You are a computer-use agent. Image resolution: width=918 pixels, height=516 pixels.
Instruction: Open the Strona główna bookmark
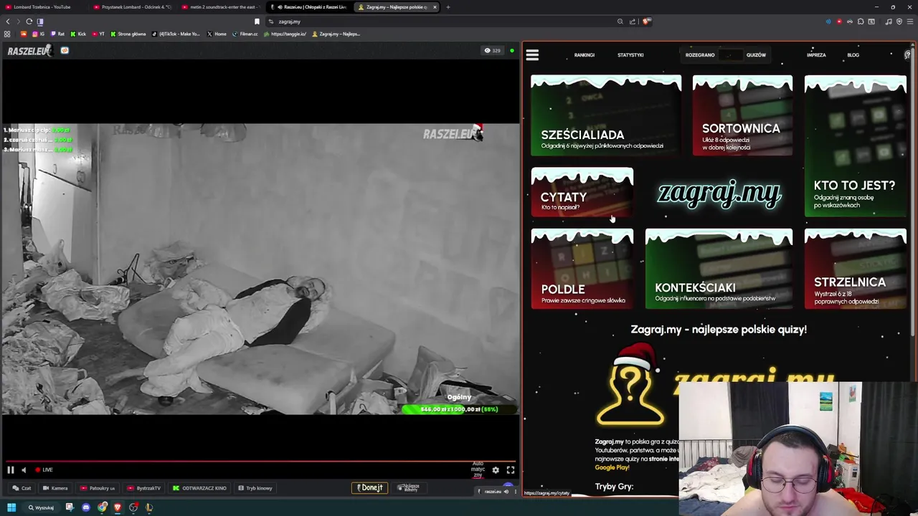coord(128,34)
